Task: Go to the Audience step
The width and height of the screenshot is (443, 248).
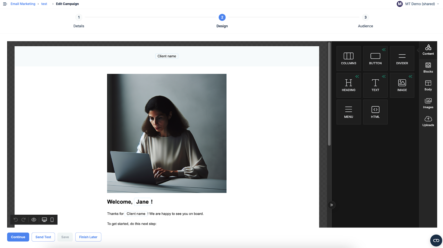Action: click(365, 21)
